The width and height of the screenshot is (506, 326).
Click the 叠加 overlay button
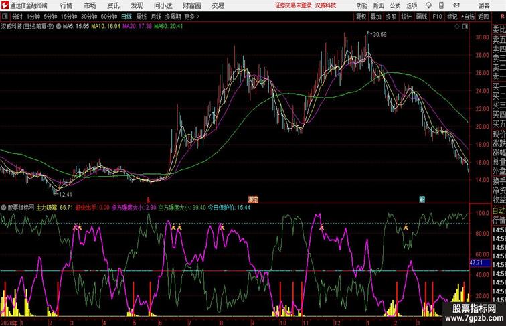[x=376, y=17]
